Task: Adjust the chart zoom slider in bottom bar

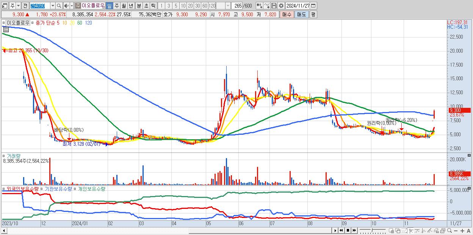Action: (x=372, y=230)
